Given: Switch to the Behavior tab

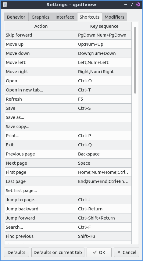Looking at the screenshot, I should tap(16, 17).
